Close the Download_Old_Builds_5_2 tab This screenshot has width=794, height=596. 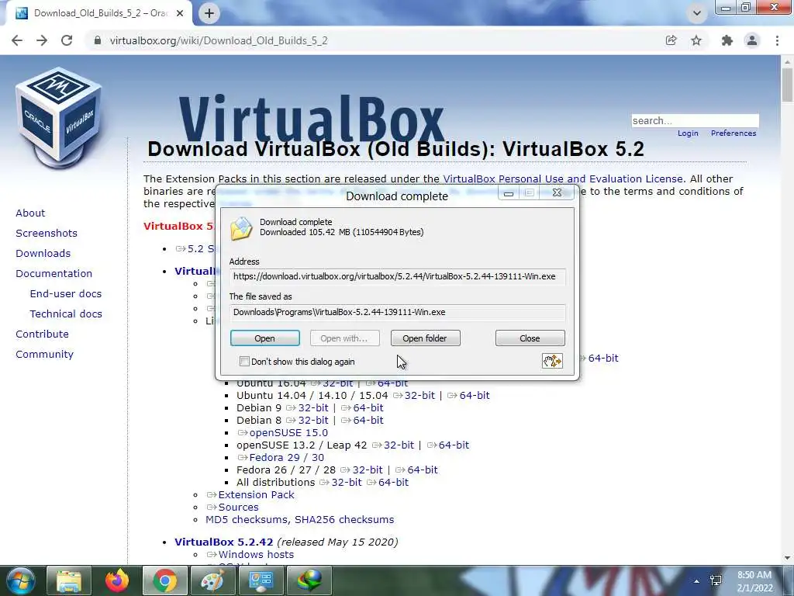[x=180, y=13]
